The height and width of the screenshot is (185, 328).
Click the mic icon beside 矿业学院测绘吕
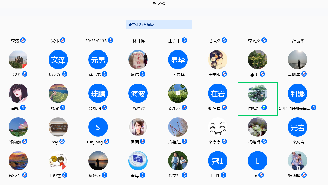(x=314, y=108)
